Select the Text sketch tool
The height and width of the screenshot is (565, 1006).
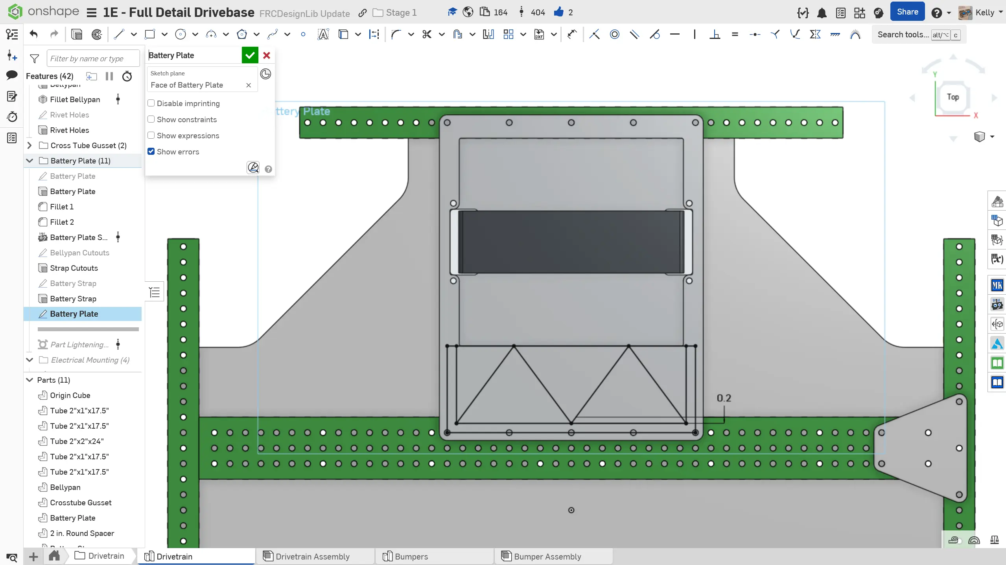323,35
